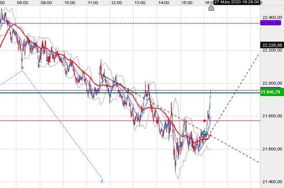Click the 09:00 time axis label
Image resolution: width=284 pixels, height=188 pixels.
click(46, 3)
